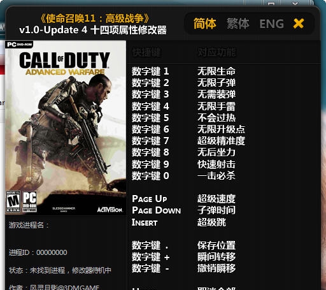The height and width of the screenshot is (290, 326).
Task: Close the trainer with the yellow X
Action: 299,24
